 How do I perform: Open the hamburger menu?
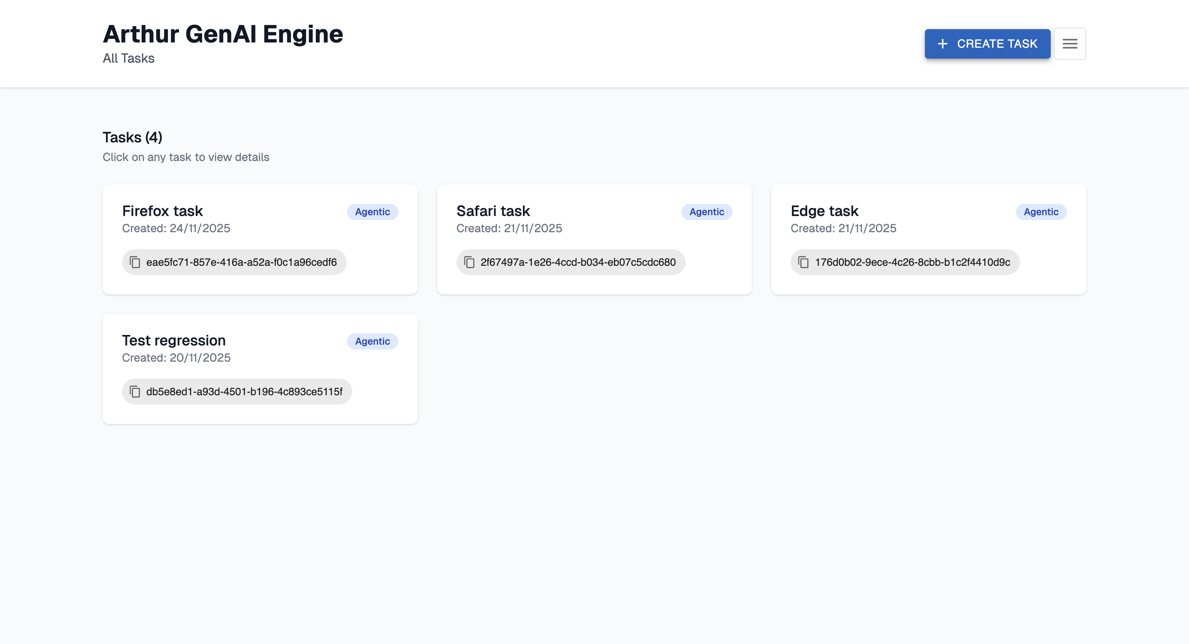click(1069, 44)
